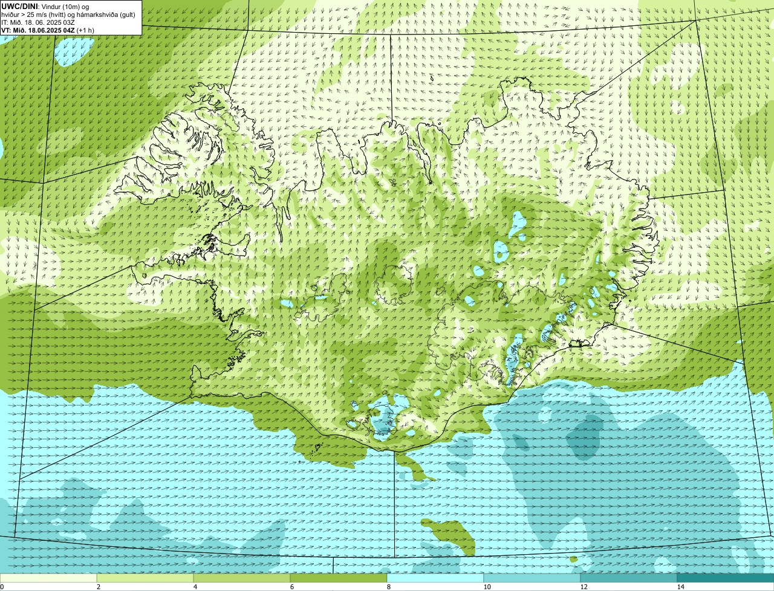The height and width of the screenshot is (591, 774).
Task: Pick the dark teal band above 14 m/s
Action: pos(726,578)
